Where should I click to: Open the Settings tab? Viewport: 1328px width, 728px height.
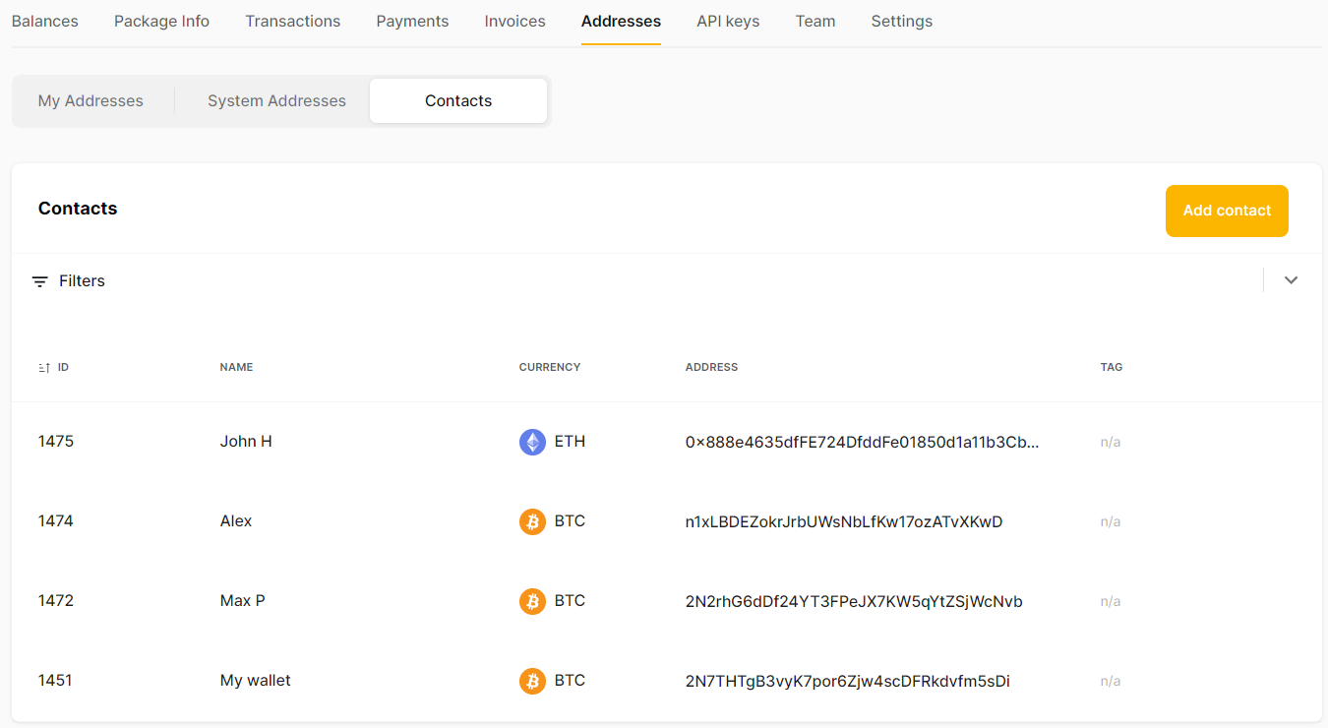pyautogui.click(x=902, y=21)
